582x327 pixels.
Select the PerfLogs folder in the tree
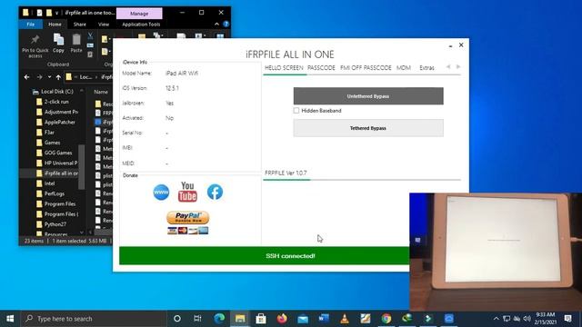point(55,193)
